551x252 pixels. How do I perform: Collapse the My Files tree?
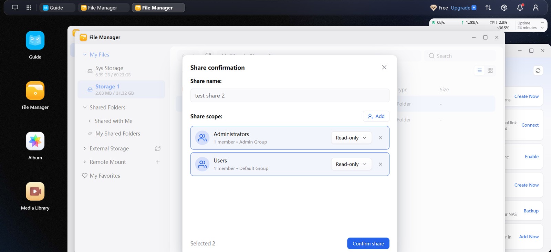pos(85,55)
